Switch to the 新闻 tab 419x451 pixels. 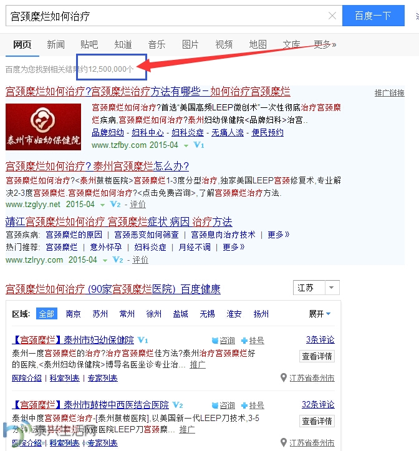(x=55, y=44)
